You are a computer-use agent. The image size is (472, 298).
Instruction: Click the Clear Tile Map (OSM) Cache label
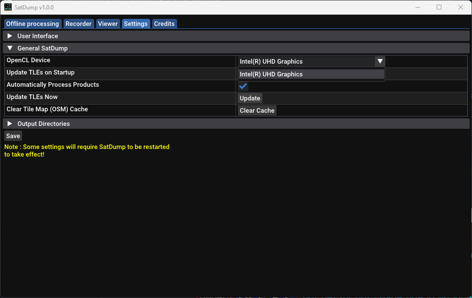[x=46, y=109]
